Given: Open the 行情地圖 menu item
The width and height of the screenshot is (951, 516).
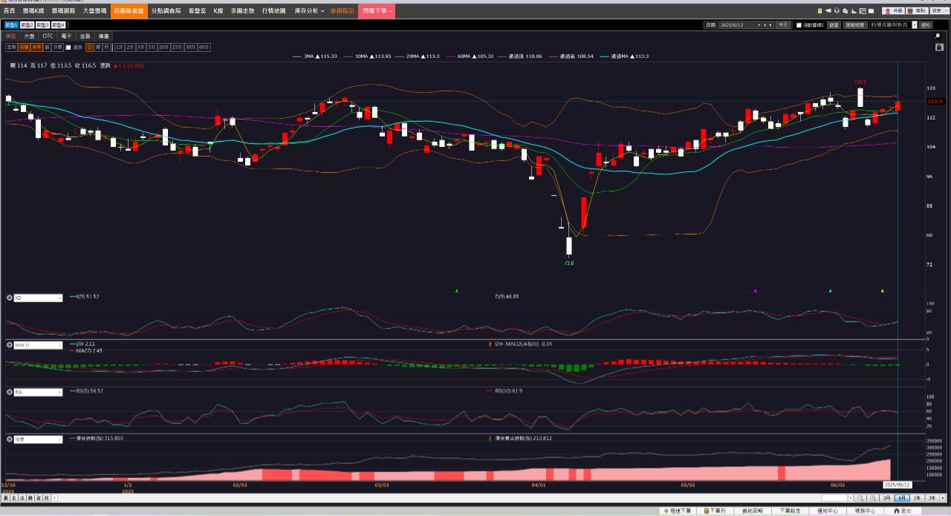Looking at the screenshot, I should click(x=273, y=11).
